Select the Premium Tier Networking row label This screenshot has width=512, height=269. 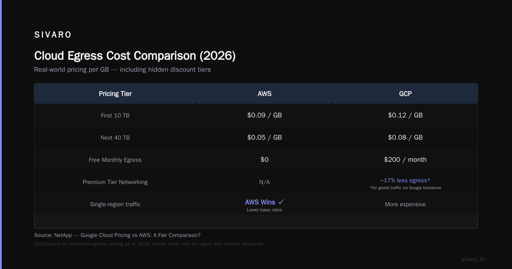point(115,182)
